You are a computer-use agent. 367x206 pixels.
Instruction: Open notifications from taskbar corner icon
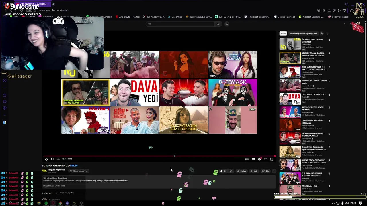click(x=361, y=203)
